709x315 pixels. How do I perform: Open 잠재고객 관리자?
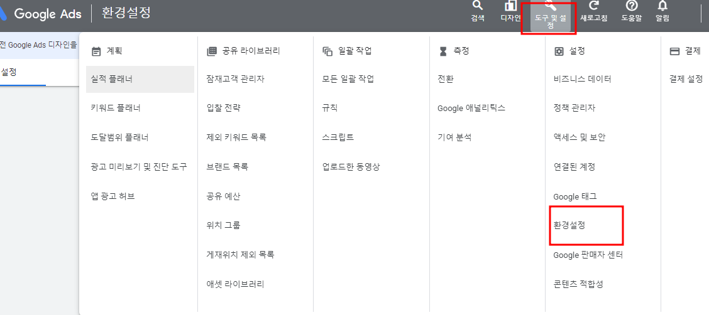pyautogui.click(x=235, y=80)
